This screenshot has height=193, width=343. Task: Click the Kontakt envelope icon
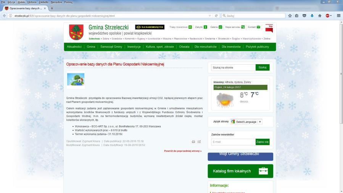click(x=258, y=27)
